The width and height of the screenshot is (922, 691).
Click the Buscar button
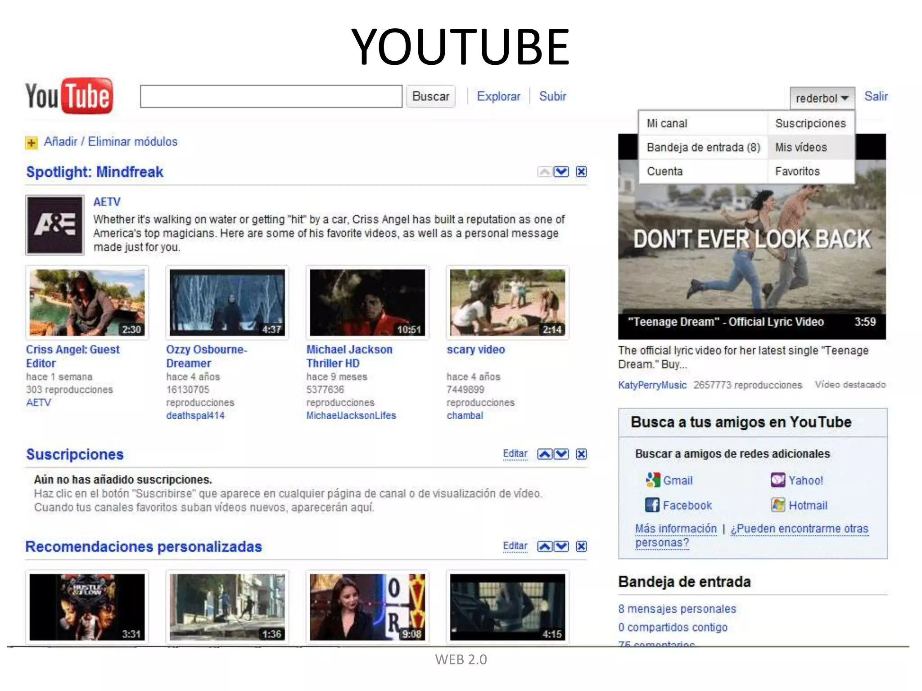(431, 96)
